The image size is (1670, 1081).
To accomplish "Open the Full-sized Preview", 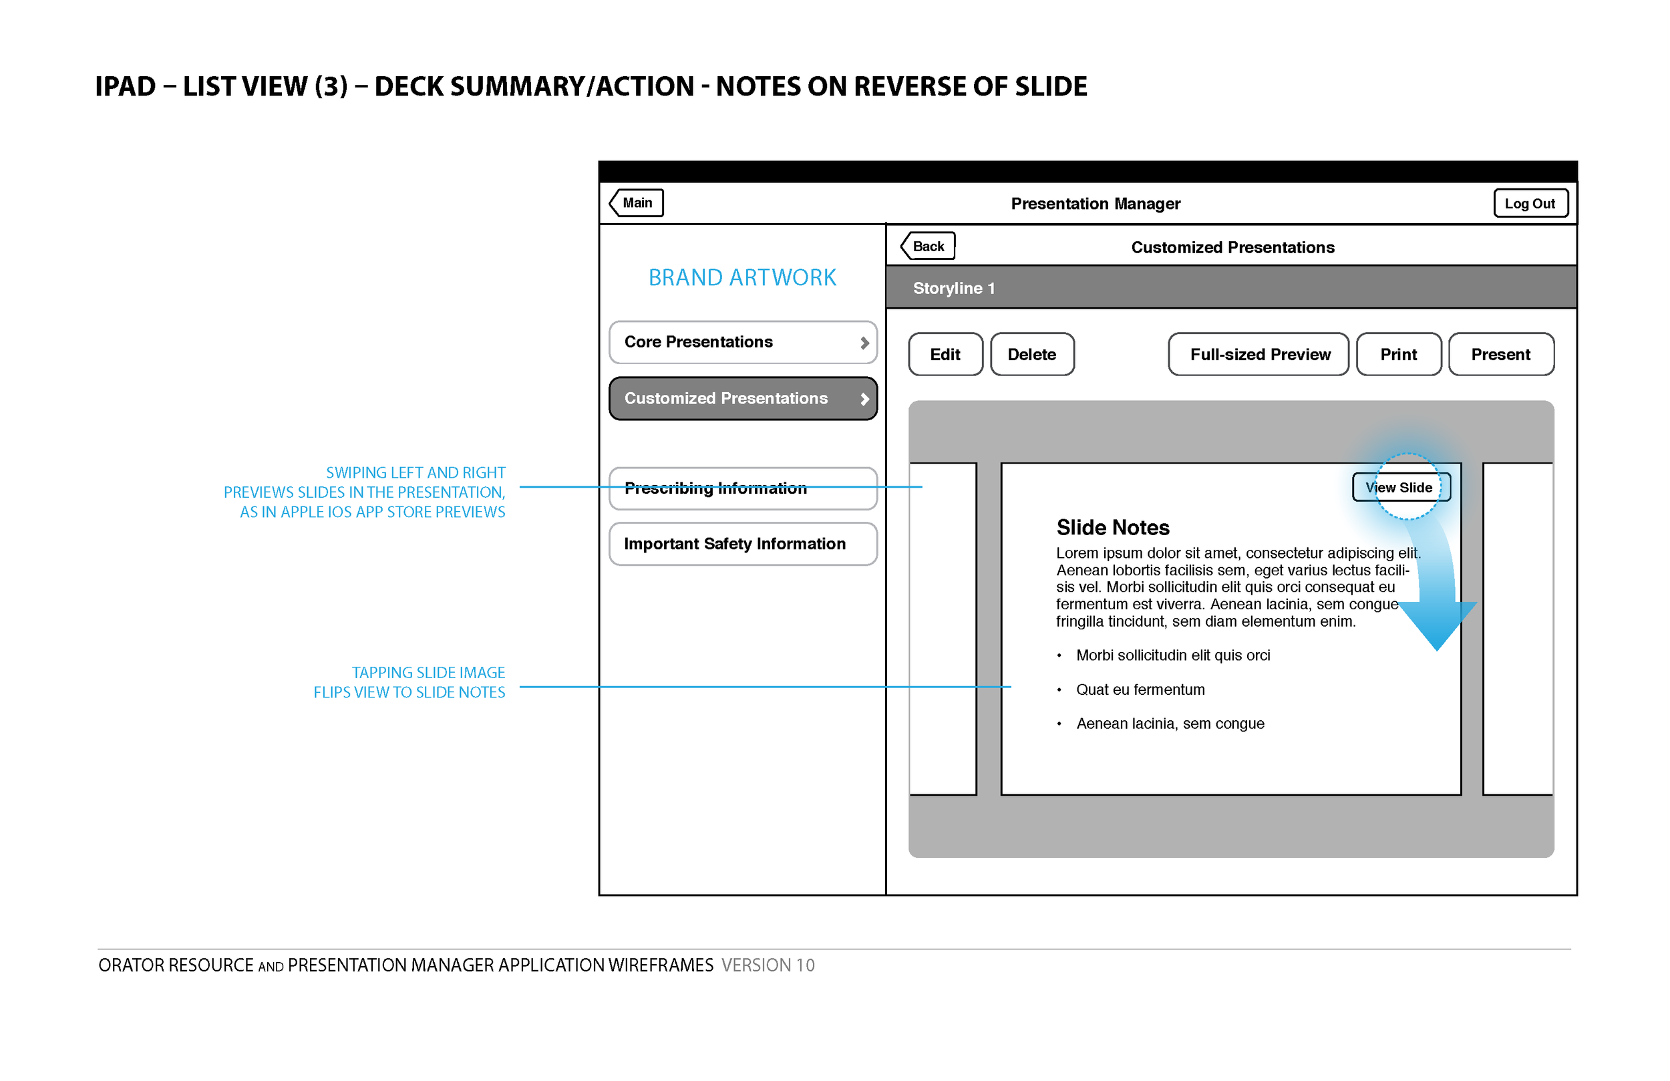I will click(1259, 355).
